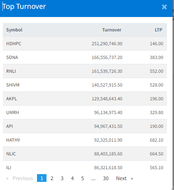Go to page 4
174x190 pixels.
72,178
